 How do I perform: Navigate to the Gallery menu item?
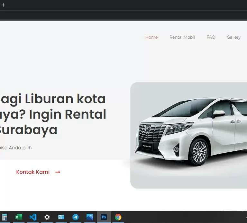[x=233, y=37]
